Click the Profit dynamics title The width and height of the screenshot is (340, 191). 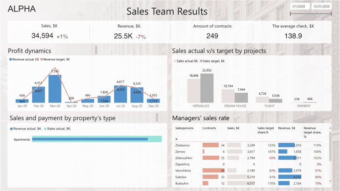tap(29, 51)
